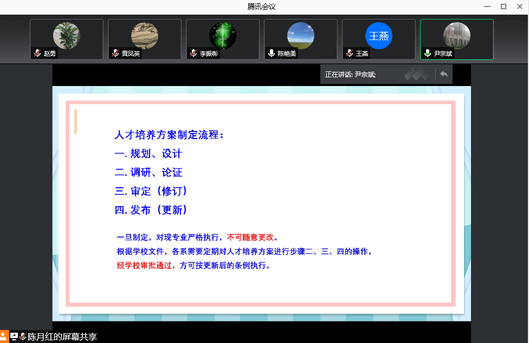Click the 人才培养方案制定流程 slide heading
This screenshot has height=343, width=529.
pyautogui.click(x=169, y=135)
